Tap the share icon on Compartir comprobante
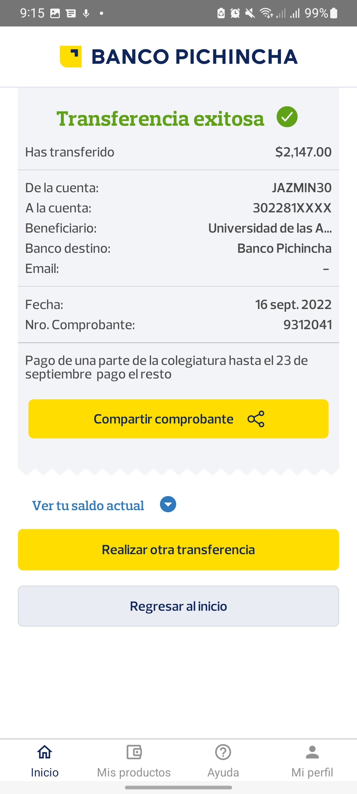Image resolution: width=357 pixels, height=794 pixels. click(256, 419)
